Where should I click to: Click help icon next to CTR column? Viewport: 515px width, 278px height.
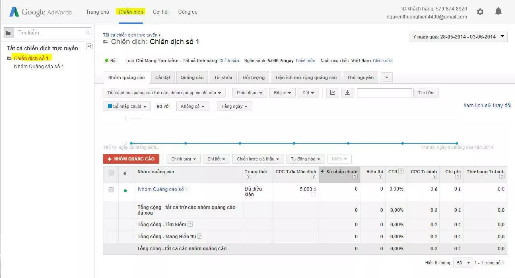(401, 172)
